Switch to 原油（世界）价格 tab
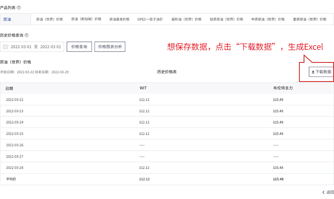Viewport: 334px width, 199px height. (49, 19)
